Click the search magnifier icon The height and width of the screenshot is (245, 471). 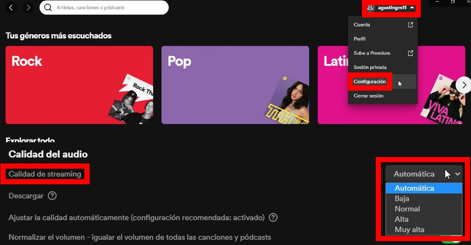coord(48,7)
